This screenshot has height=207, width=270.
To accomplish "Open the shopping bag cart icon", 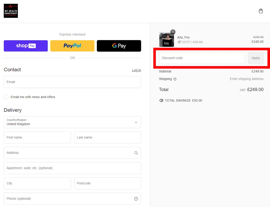I will (x=261, y=11).
